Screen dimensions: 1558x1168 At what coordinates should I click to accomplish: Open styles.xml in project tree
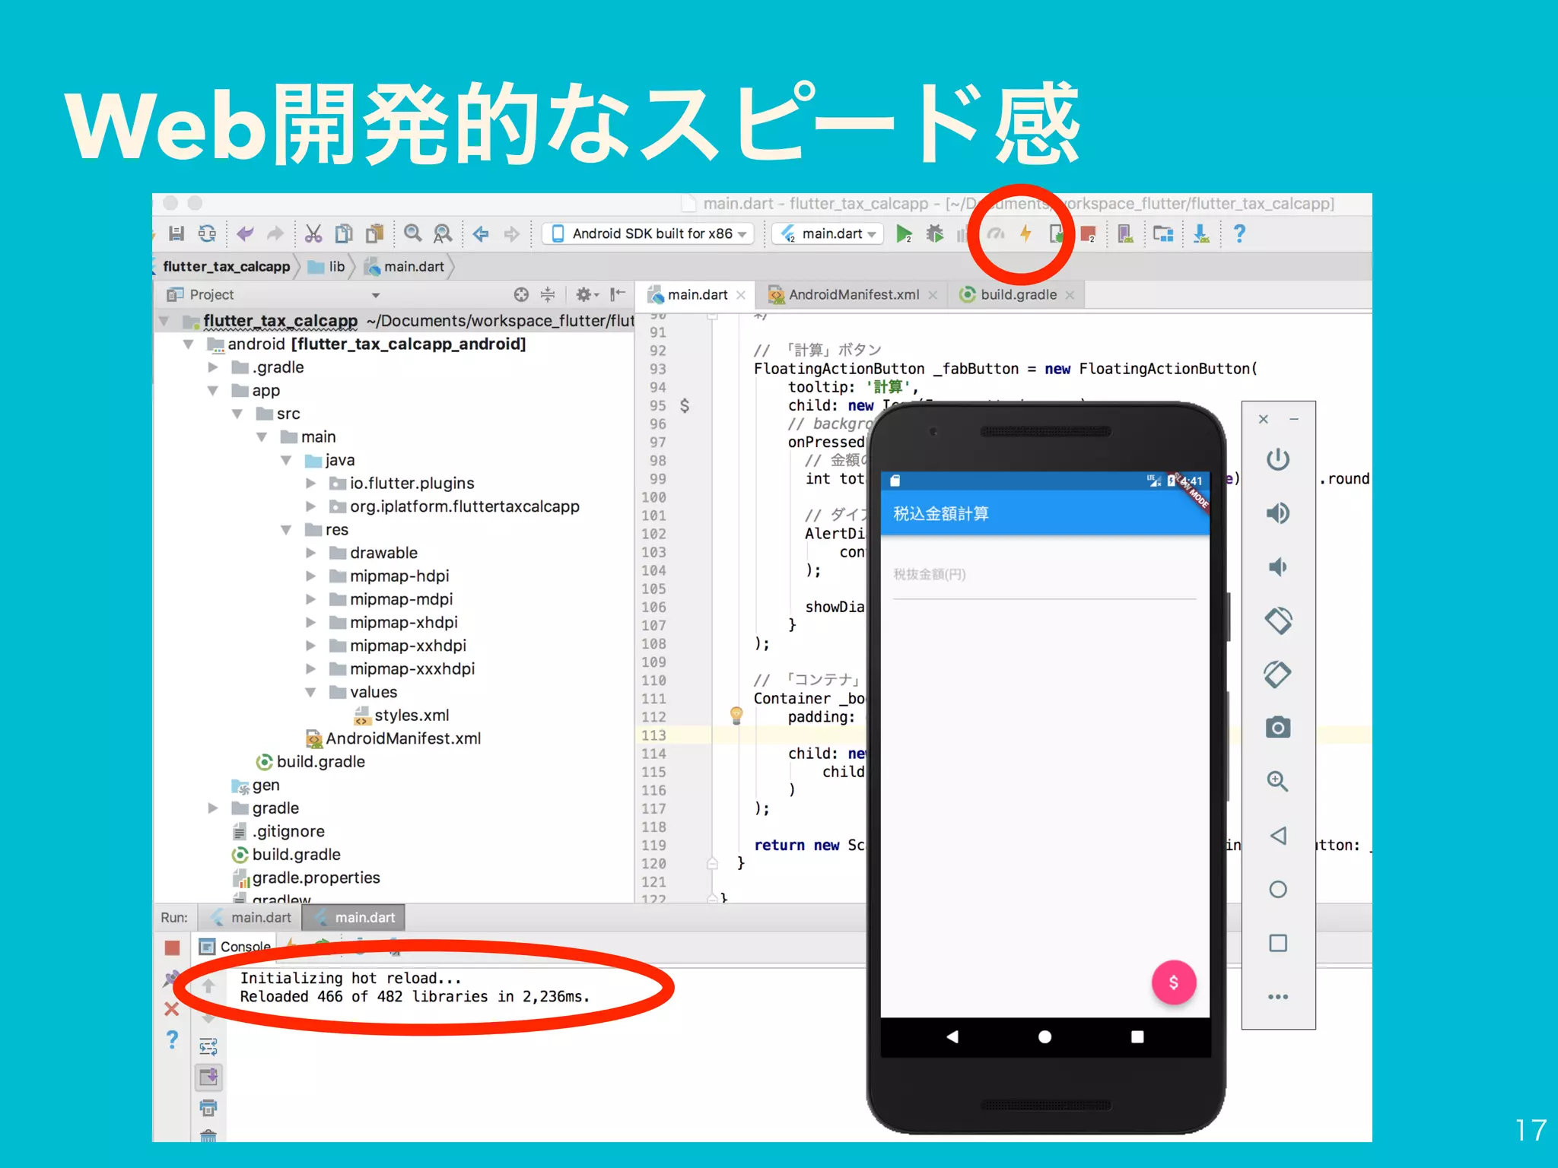411,716
